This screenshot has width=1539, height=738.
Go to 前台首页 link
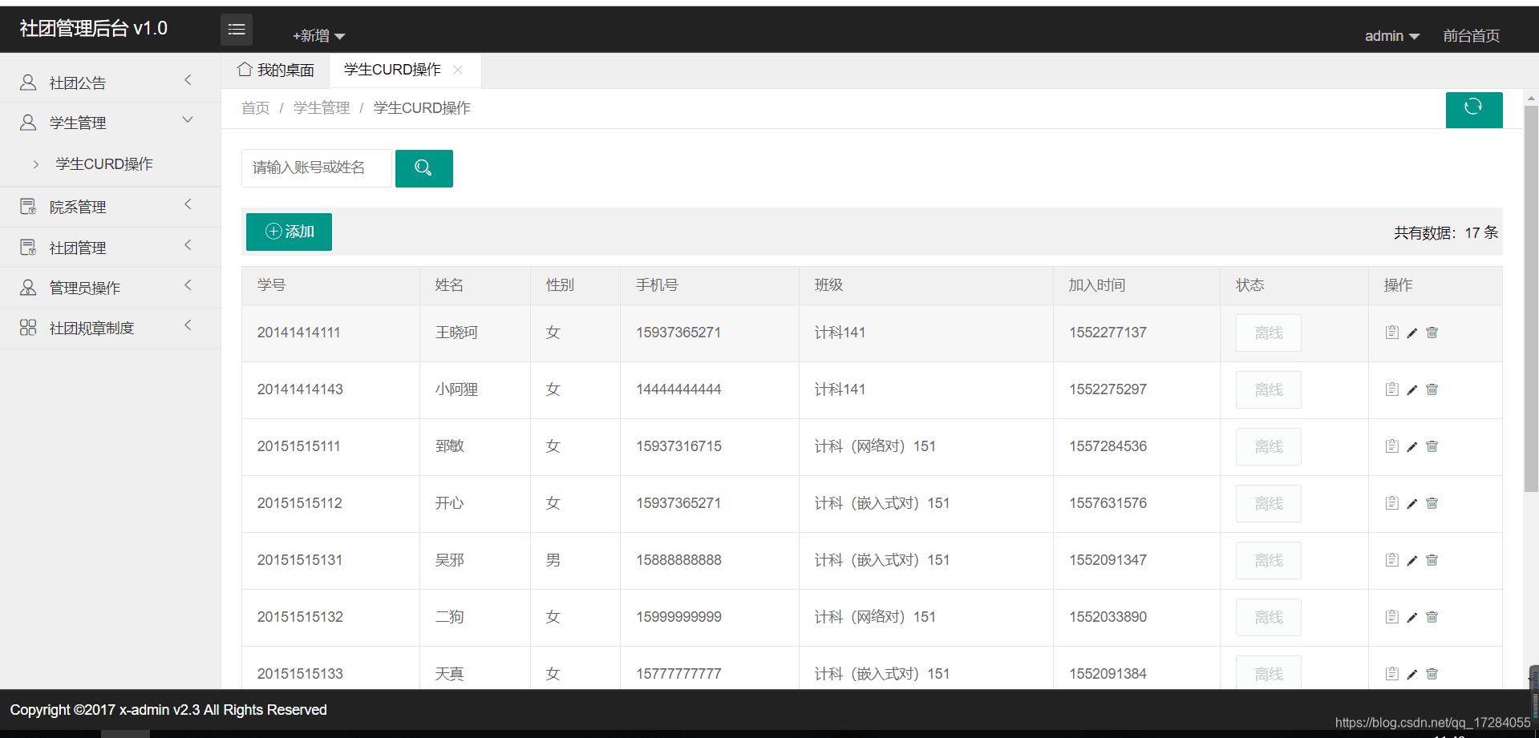pyautogui.click(x=1472, y=36)
